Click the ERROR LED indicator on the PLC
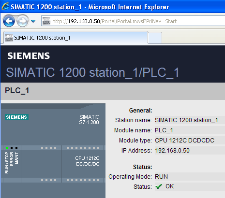This screenshot has width=225, height=198. pyautogui.click(x=12, y=148)
